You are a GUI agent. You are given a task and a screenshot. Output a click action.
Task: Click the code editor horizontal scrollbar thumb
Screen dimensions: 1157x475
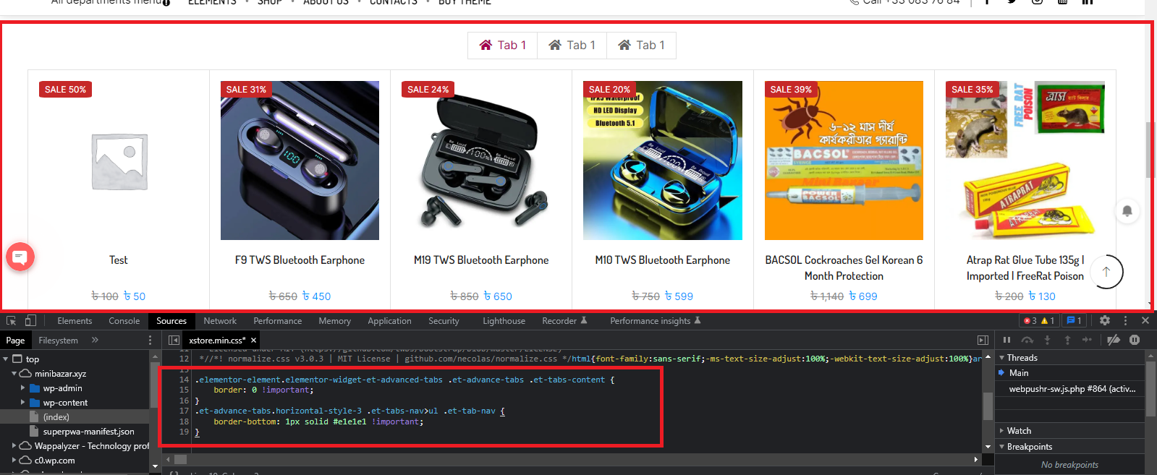(180, 459)
